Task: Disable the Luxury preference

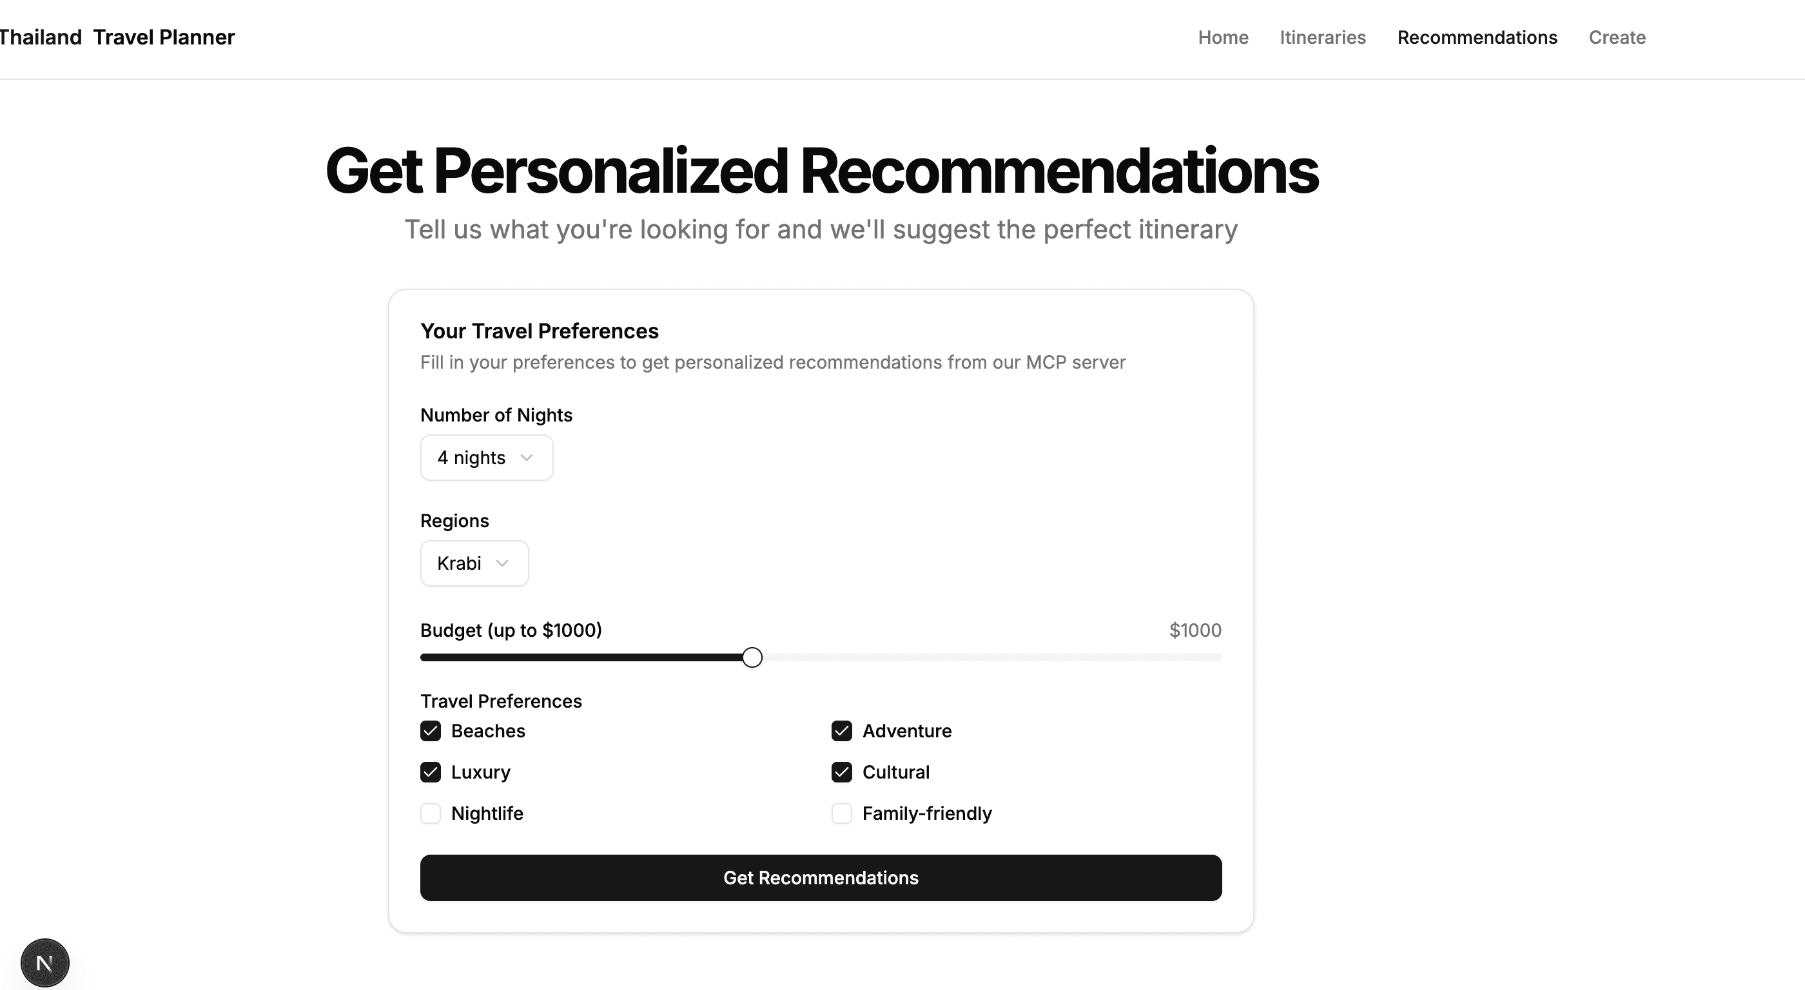Action: click(x=431, y=772)
